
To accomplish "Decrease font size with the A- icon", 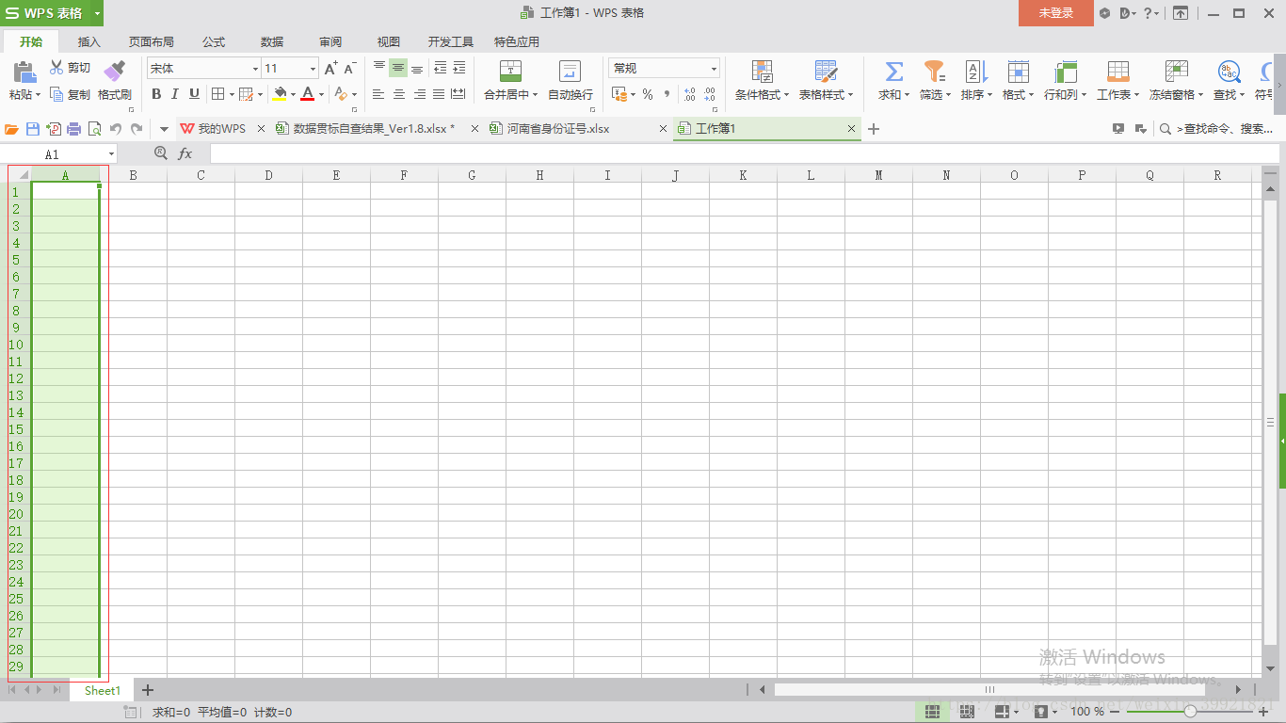I will coord(349,68).
